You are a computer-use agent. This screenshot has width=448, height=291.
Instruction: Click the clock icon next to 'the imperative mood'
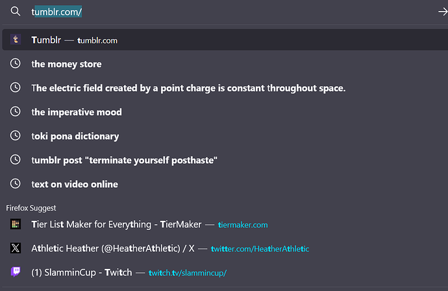point(16,112)
